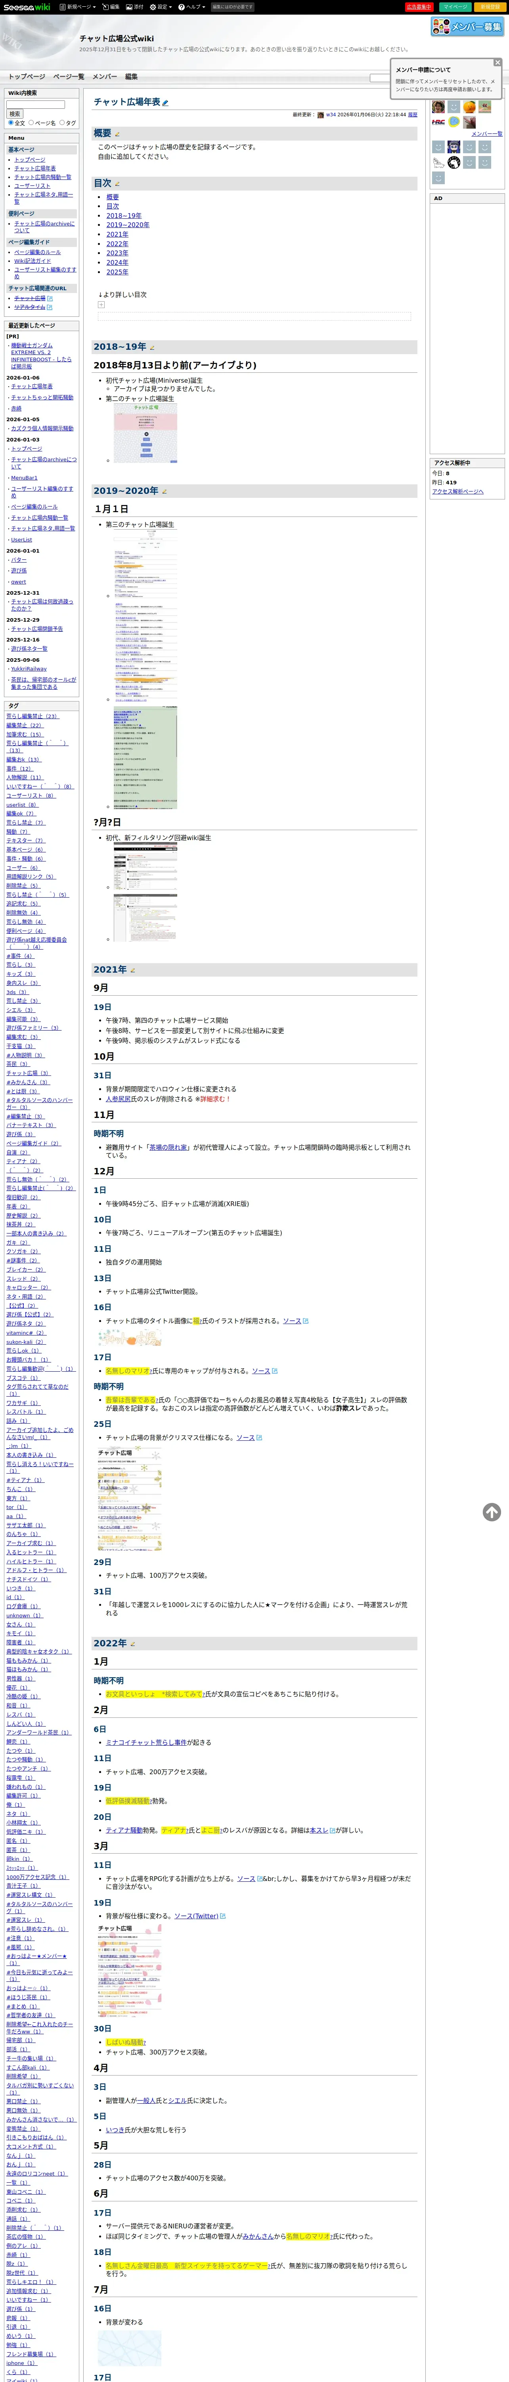509x2382 pixels.
Task: Click the edit pencil beside 2018~19年 heading
Action: pos(153,348)
